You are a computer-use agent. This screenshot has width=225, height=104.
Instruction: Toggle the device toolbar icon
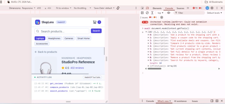[x=147, y=8]
